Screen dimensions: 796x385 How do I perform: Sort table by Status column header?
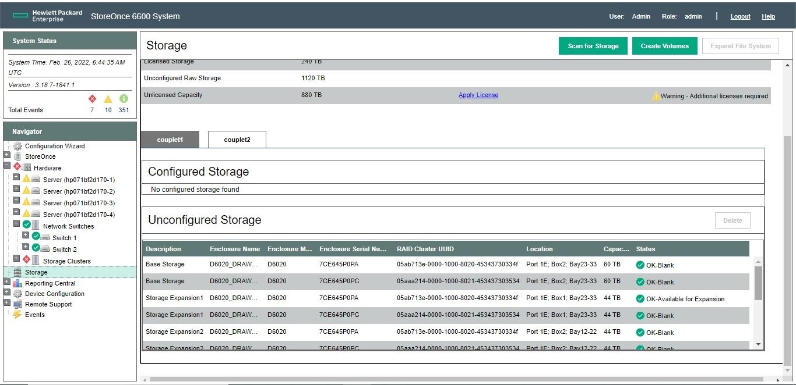[x=646, y=249]
